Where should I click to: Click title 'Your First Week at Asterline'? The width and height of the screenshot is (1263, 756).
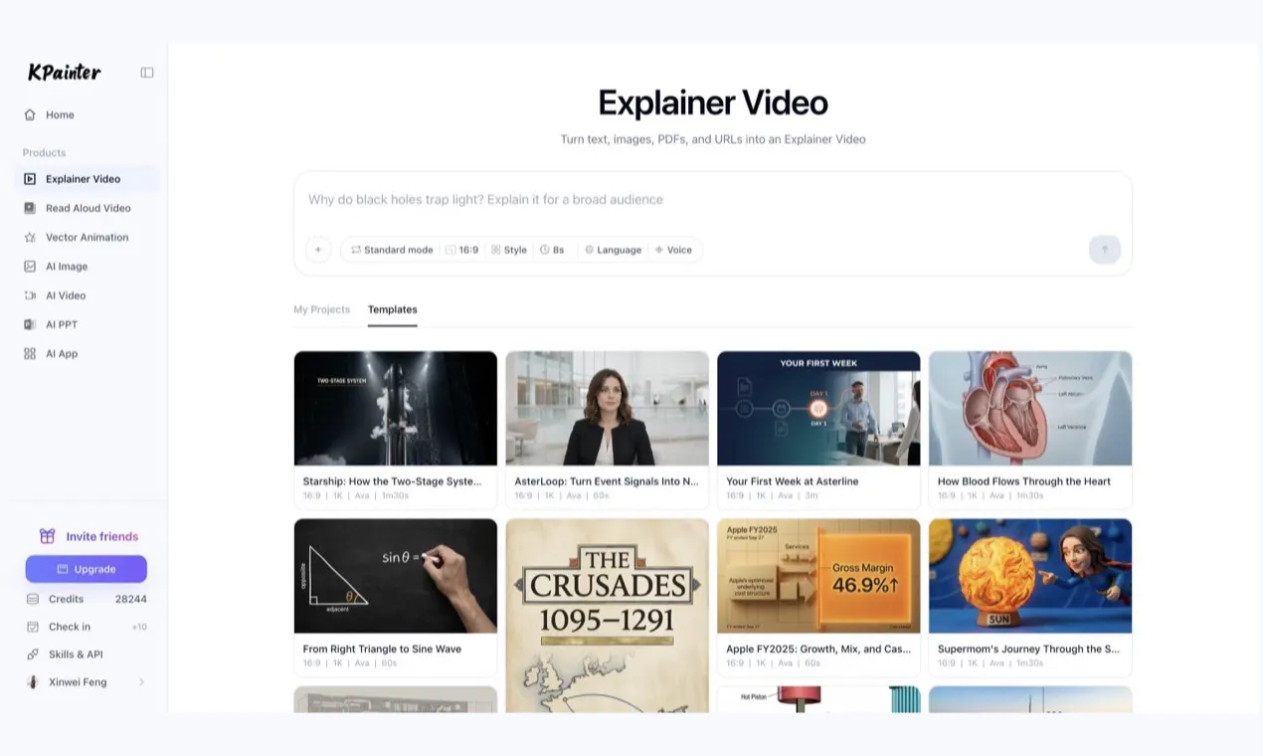793,481
